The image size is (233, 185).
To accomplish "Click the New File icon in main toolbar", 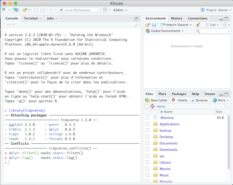I will pos(4,10).
